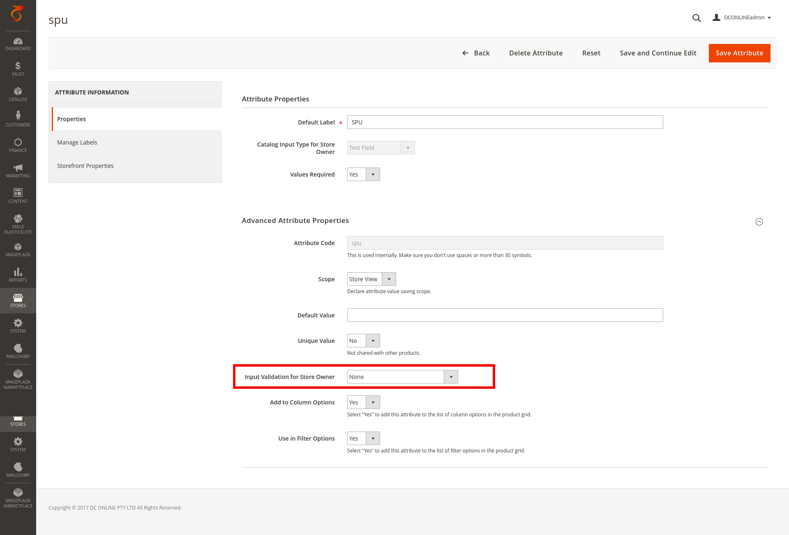Image resolution: width=789 pixels, height=535 pixels.
Task: Open the Customers sidebar section
Action: [x=18, y=118]
